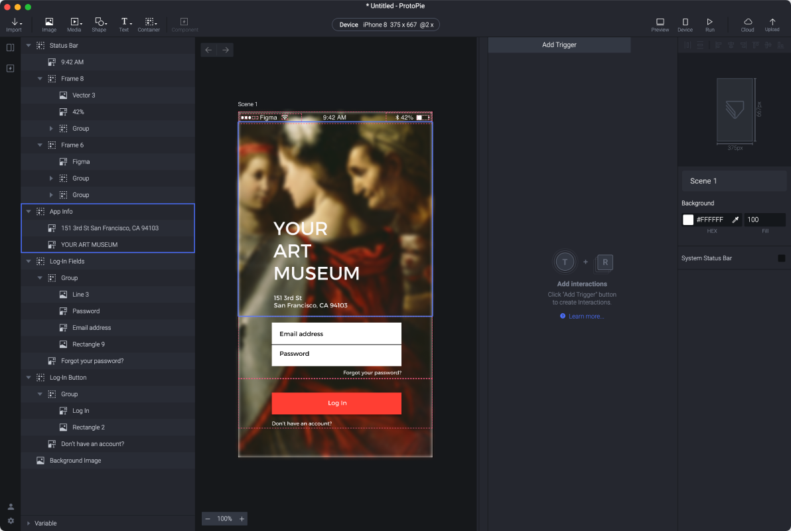
Task: Edit the background Fill value 100
Action: 764,220
